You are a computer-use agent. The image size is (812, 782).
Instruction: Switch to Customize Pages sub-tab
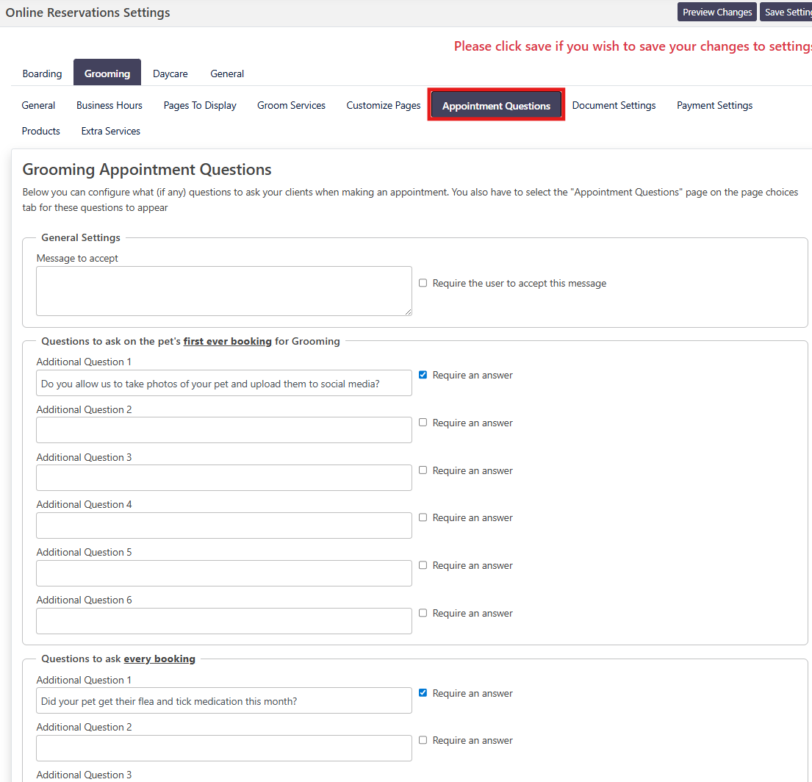(x=384, y=105)
